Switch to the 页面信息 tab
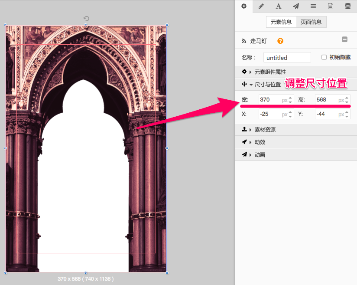 pyautogui.click(x=311, y=22)
